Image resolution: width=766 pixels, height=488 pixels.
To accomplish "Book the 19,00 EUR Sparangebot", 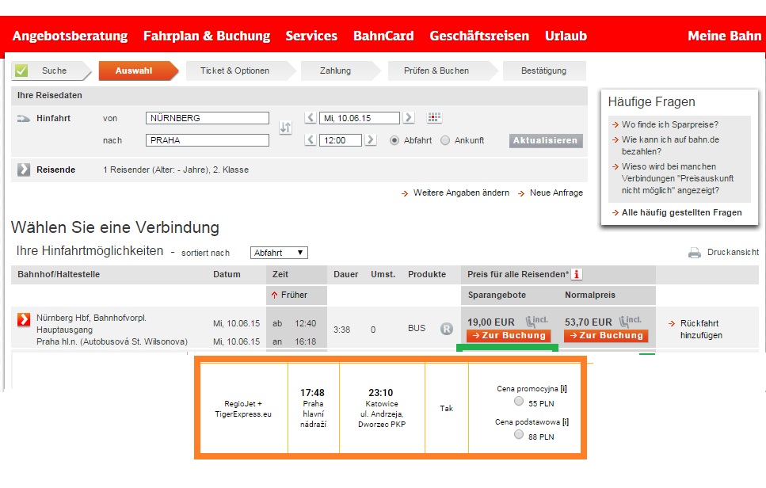I will click(509, 336).
